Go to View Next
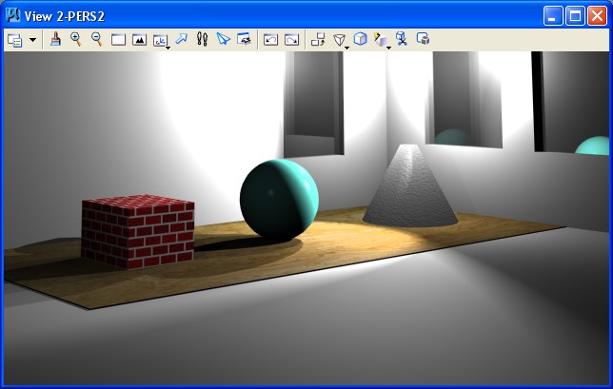The height and width of the screenshot is (389, 613). pyautogui.click(x=291, y=39)
